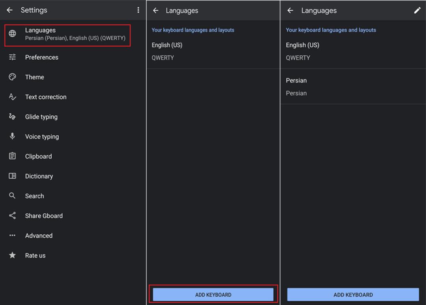The image size is (426, 305).
Task: Click the microphone icon for Voice typing
Action: 12,136
